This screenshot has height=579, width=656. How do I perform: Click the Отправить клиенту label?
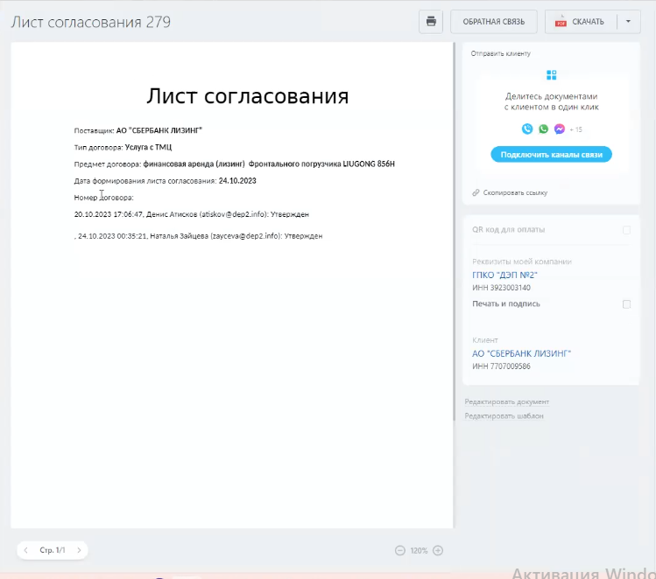tap(500, 53)
